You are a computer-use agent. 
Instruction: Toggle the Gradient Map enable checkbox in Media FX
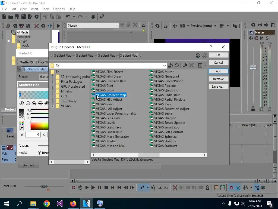click(x=23, y=69)
